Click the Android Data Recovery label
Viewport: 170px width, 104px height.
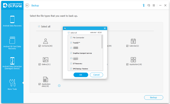tap(12, 26)
